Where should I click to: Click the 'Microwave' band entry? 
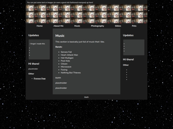(66, 67)
